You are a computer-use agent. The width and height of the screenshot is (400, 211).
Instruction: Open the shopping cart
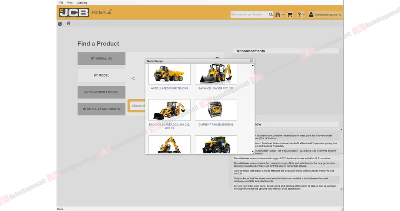[x=290, y=15]
